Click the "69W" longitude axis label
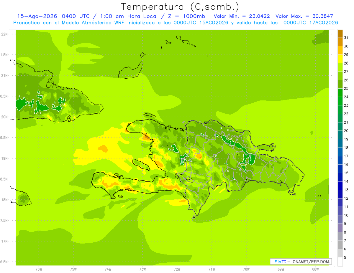The image size is (354, 273). pyautogui.click(x=281, y=269)
